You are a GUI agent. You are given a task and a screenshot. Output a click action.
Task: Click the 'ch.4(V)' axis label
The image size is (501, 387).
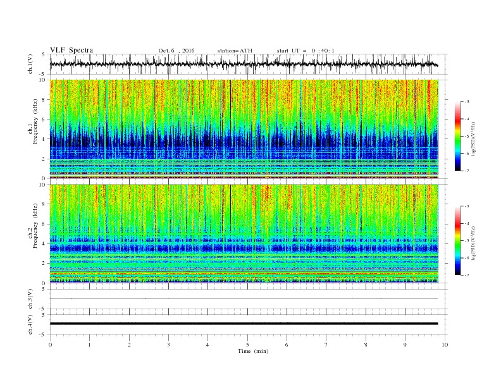click(30, 324)
